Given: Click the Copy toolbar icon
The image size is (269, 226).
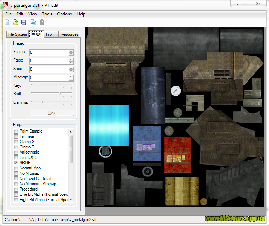Looking at the screenshot, I should (x=33, y=22).
